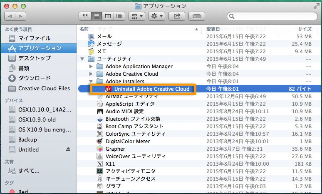Select Bluetooth ファイル交換 row
Image resolution: width=322 pixels, height=194 pixels.
pyautogui.click(x=199, y=119)
